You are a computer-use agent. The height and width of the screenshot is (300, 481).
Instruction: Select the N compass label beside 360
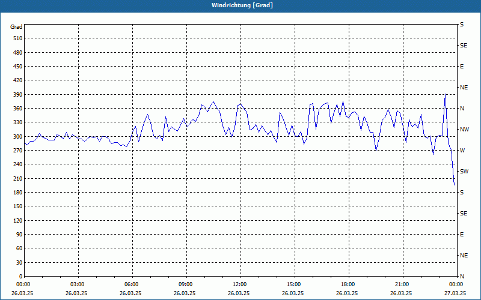coord(462,109)
